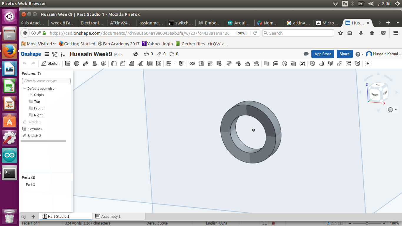402x226 pixels.
Task: Open the tab manager icon beside the add-tab plus
Action: coord(24,217)
